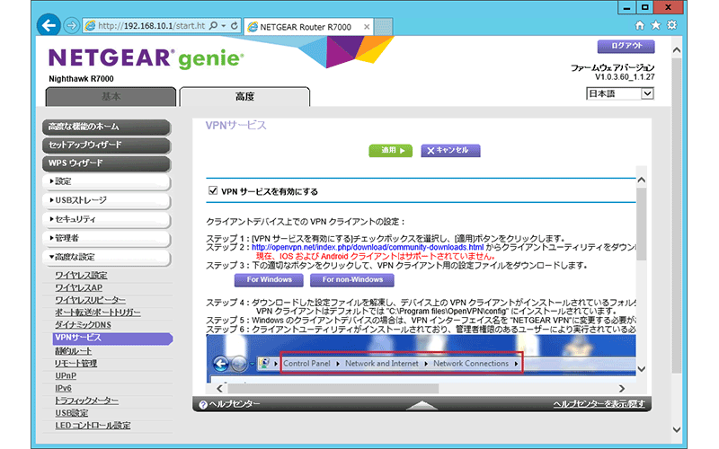Open browser home icon

point(639,25)
